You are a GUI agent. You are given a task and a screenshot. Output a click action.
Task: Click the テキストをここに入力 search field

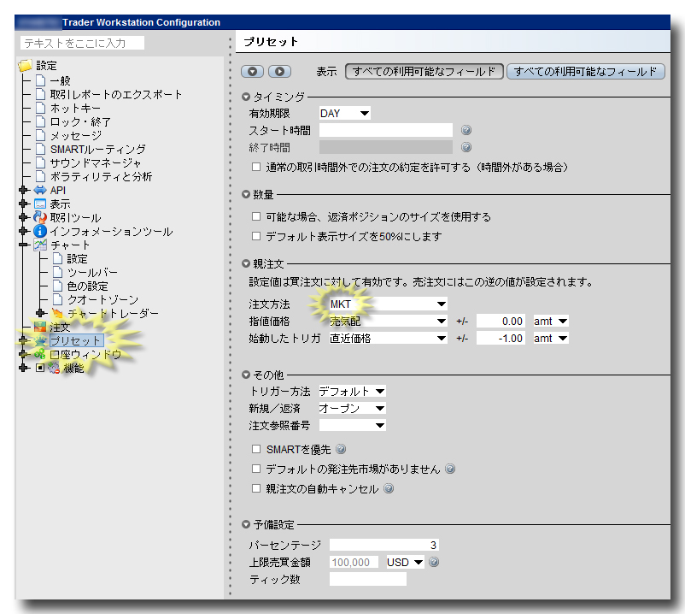82,43
